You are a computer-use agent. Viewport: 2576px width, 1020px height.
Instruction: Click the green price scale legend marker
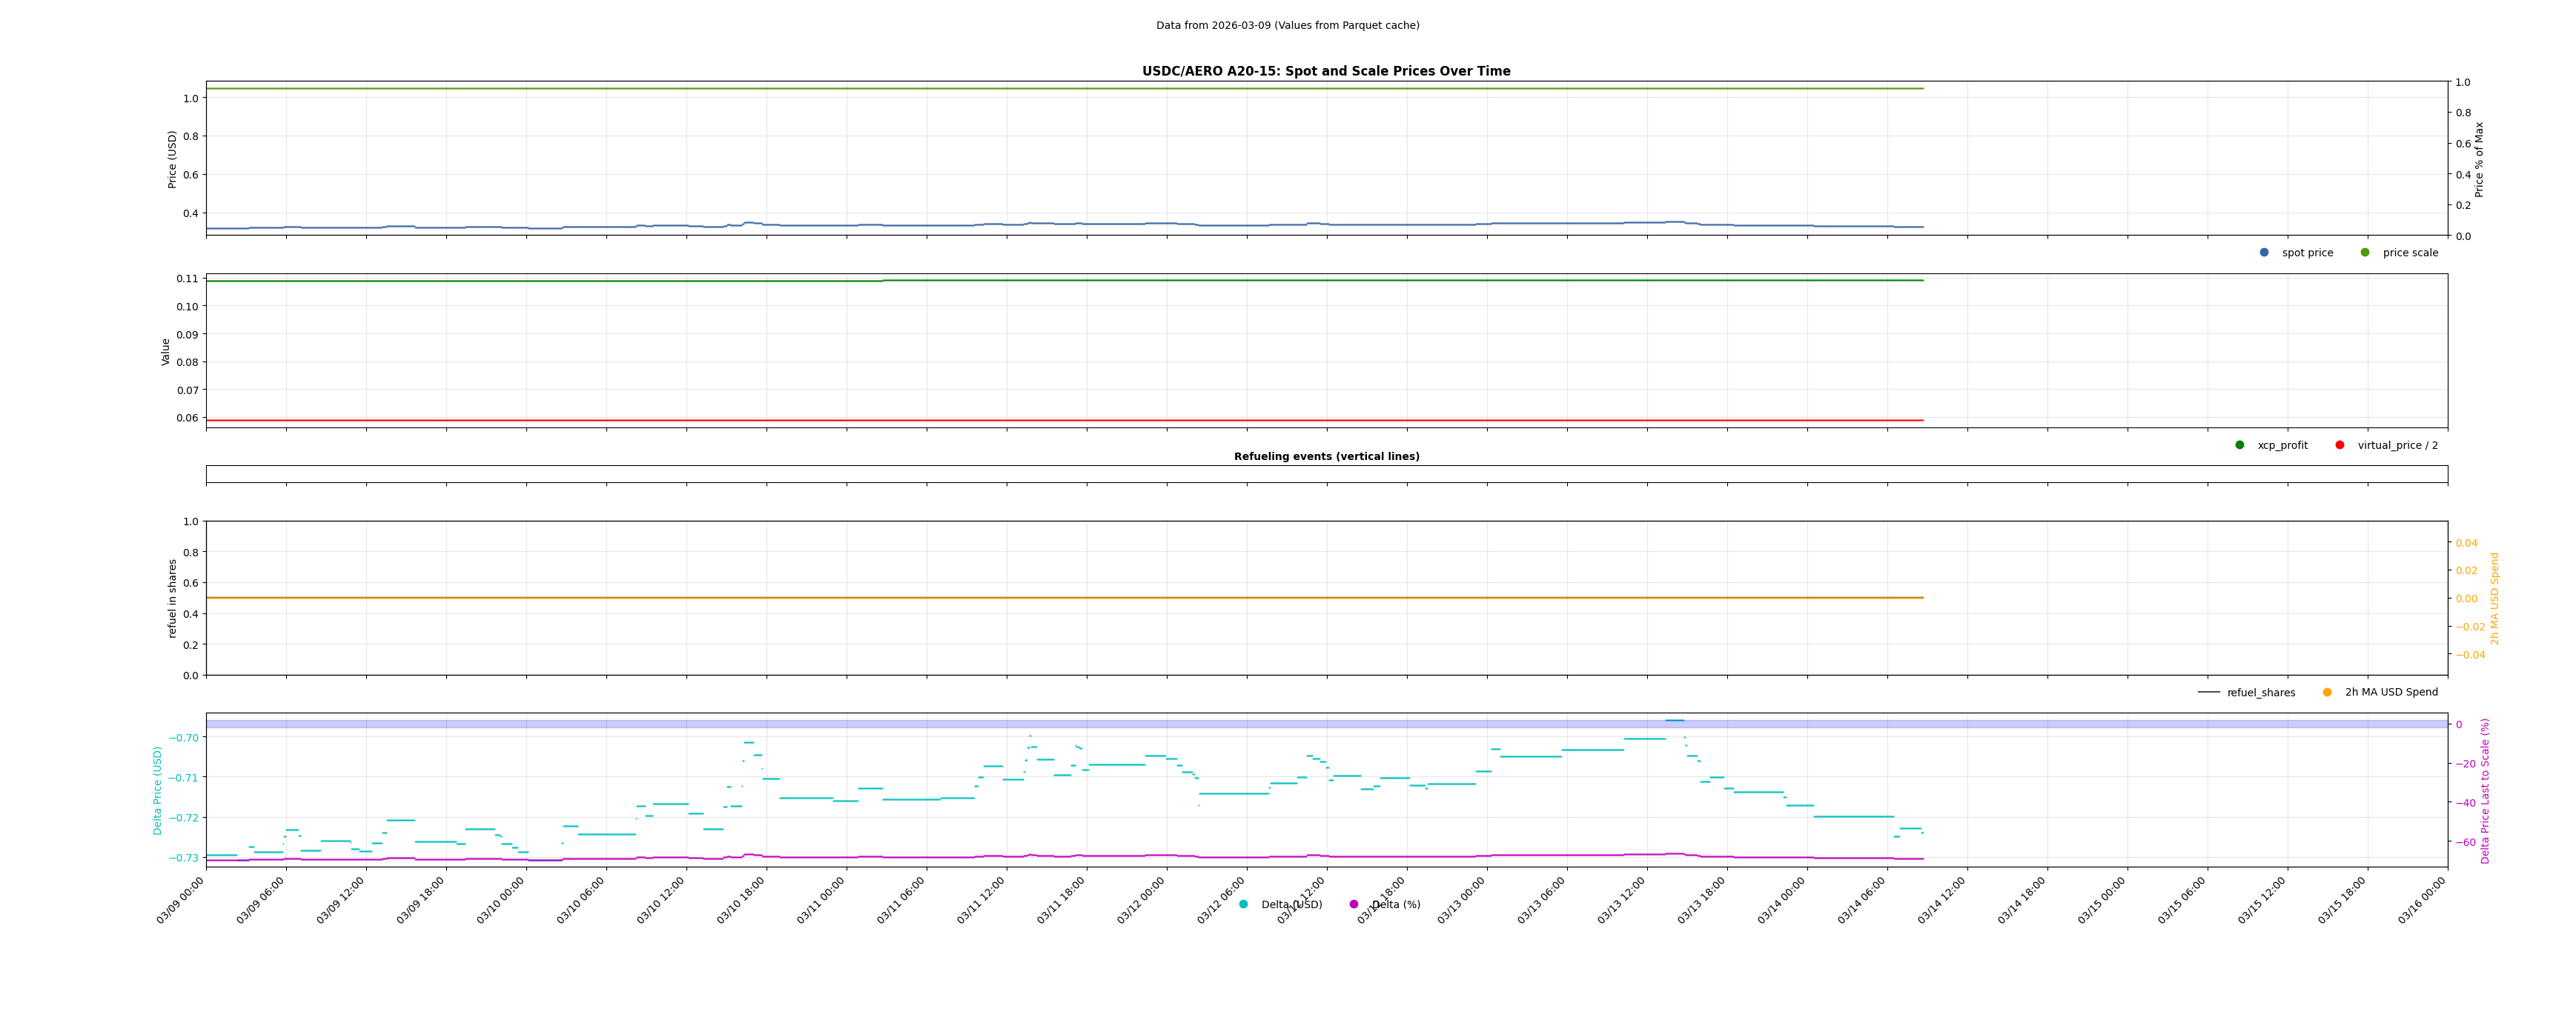point(2365,253)
